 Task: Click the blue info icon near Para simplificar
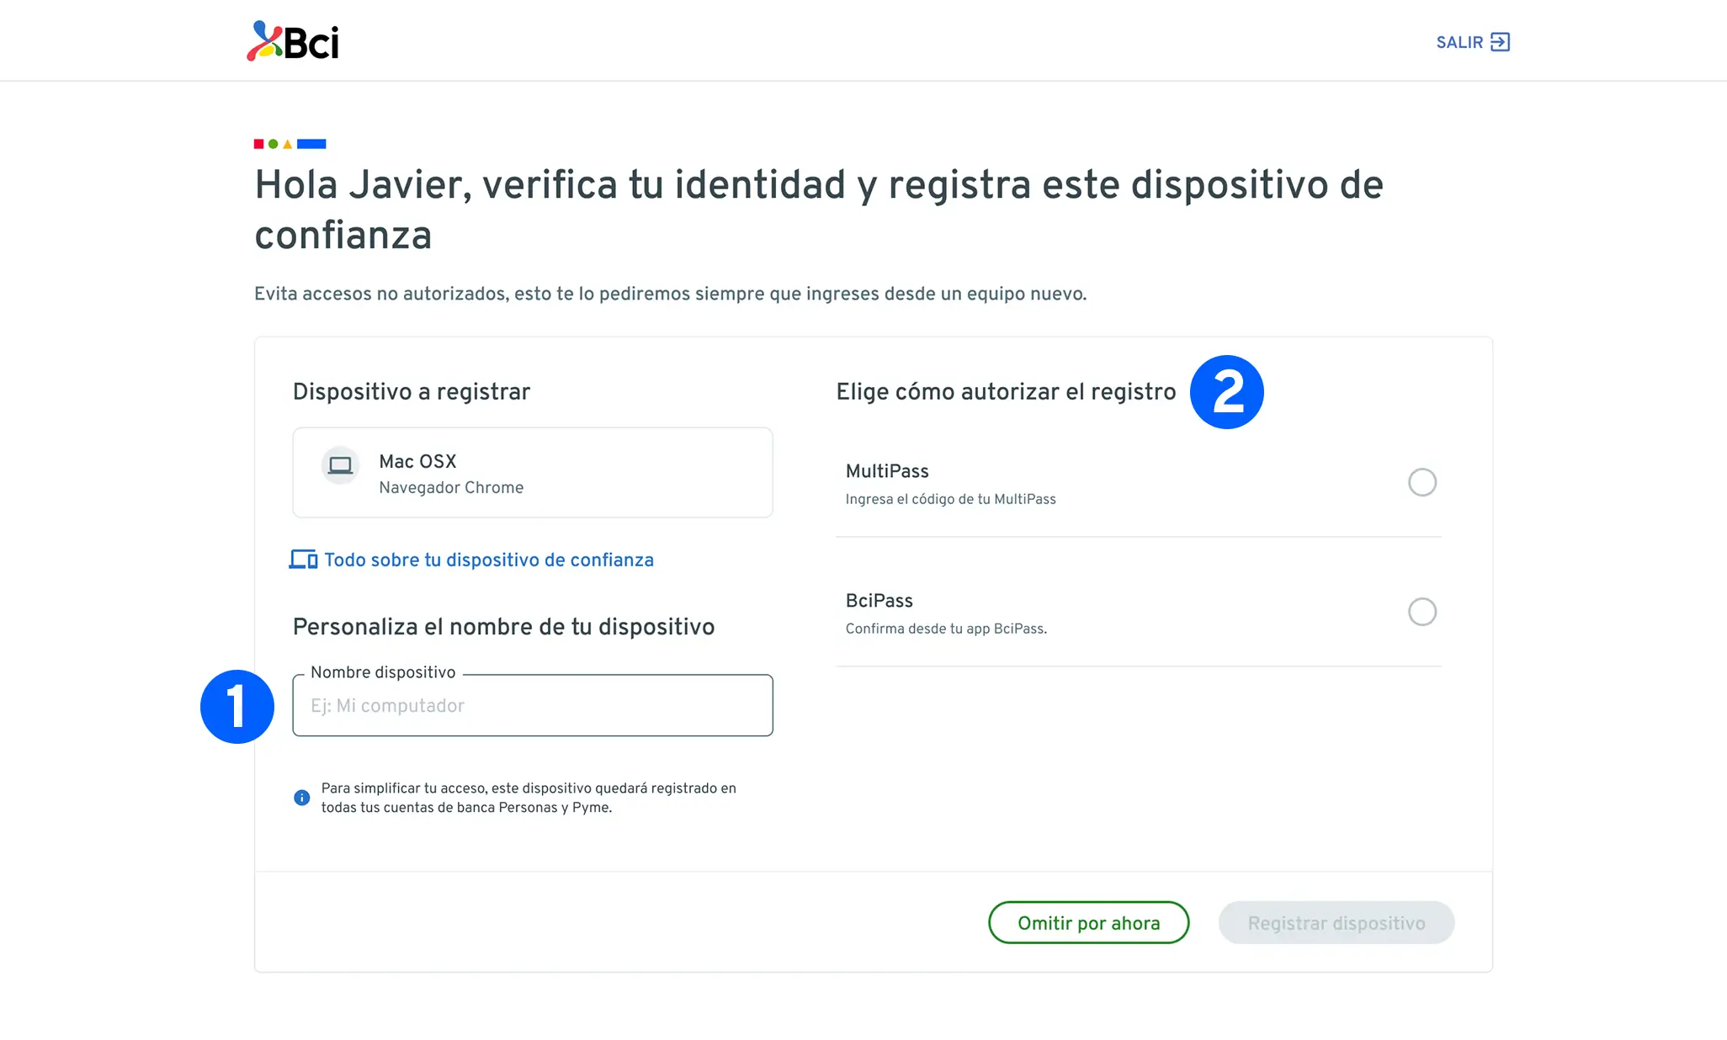pyautogui.click(x=301, y=798)
